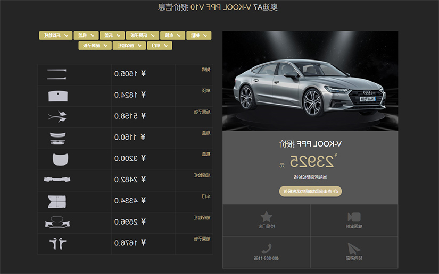The width and height of the screenshot is (439, 274).
Task: Expand the 后翼子板 dropdown filter
Action: 142,36
